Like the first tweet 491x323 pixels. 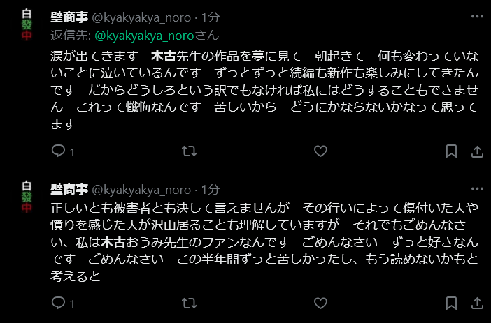click(x=320, y=151)
